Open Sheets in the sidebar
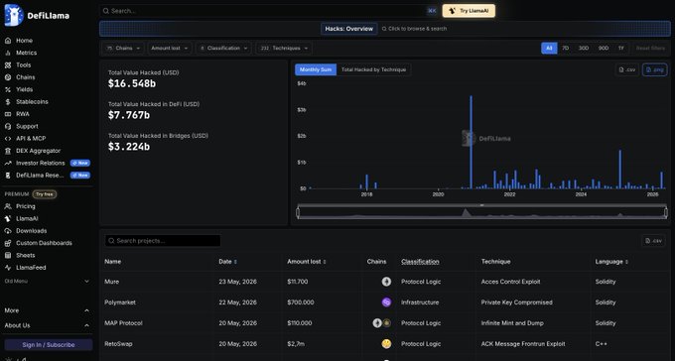Screen dimensions: 675x361 click(x=26, y=256)
